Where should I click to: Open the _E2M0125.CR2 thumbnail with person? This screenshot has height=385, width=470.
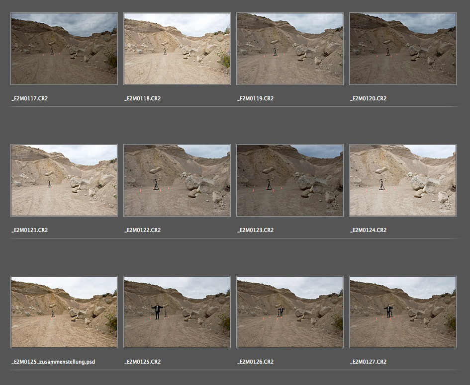click(x=177, y=312)
